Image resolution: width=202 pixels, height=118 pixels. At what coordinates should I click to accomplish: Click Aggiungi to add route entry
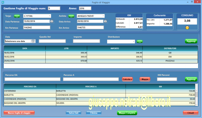191,79
